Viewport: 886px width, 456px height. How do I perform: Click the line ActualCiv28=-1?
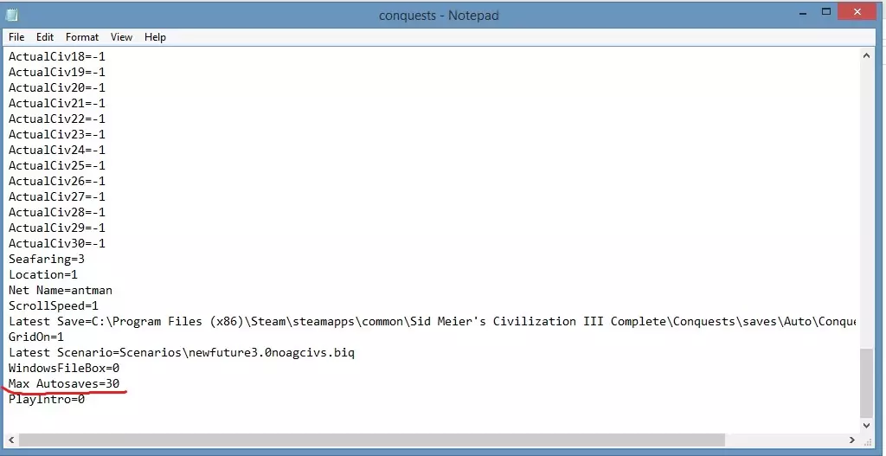pos(56,213)
